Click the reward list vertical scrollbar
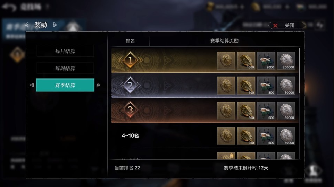 point(299,71)
